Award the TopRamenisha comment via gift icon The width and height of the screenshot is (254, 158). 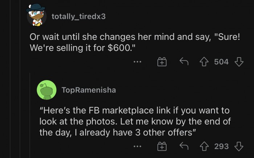coord(162,146)
